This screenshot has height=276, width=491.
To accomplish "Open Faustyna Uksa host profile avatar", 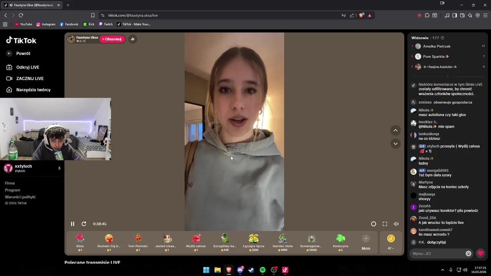I will pyautogui.click(x=71, y=39).
